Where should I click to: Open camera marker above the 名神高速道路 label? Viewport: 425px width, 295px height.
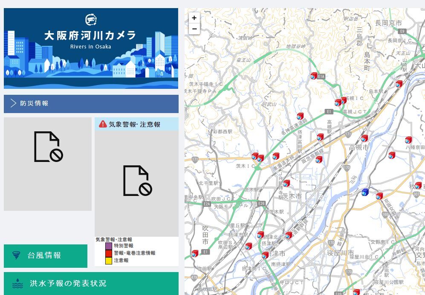(x=300, y=116)
